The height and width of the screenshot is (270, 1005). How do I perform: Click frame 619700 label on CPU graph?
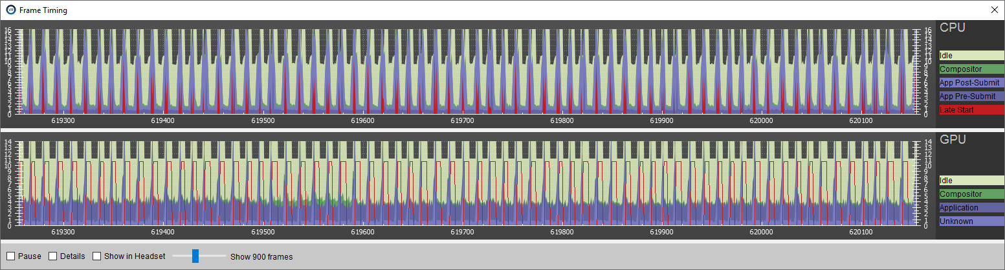tap(462, 120)
